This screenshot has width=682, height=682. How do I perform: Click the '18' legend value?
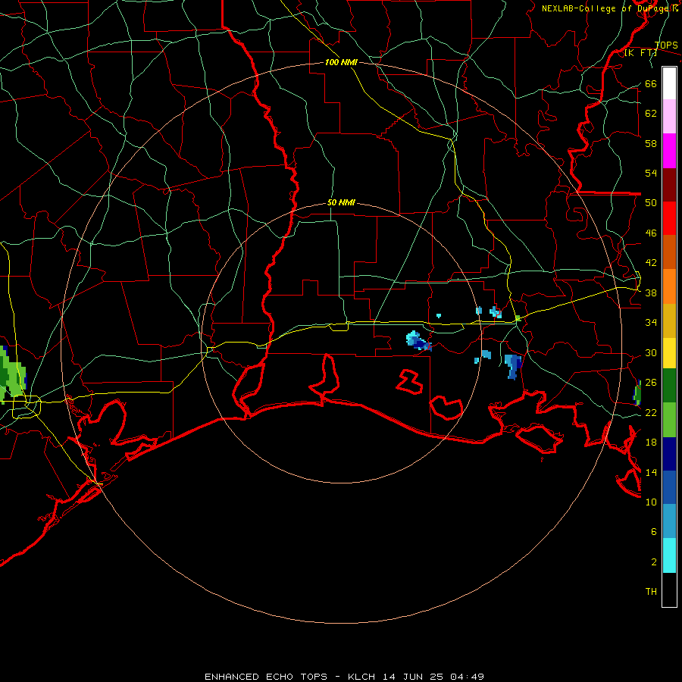(x=651, y=443)
